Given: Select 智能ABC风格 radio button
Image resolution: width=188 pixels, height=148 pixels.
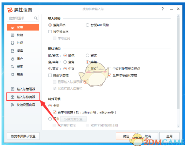Looking at the screenshot, I should [x=87, y=25].
